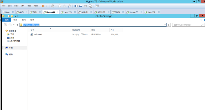Click the 搜尋 ClusterStorage search box
The width and height of the screenshot is (205, 110).
pyautogui.click(x=187, y=25)
